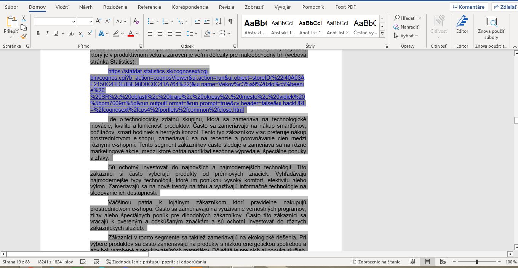Decrease font size with the smaller A icon
This screenshot has width=518, height=268.
107,22
